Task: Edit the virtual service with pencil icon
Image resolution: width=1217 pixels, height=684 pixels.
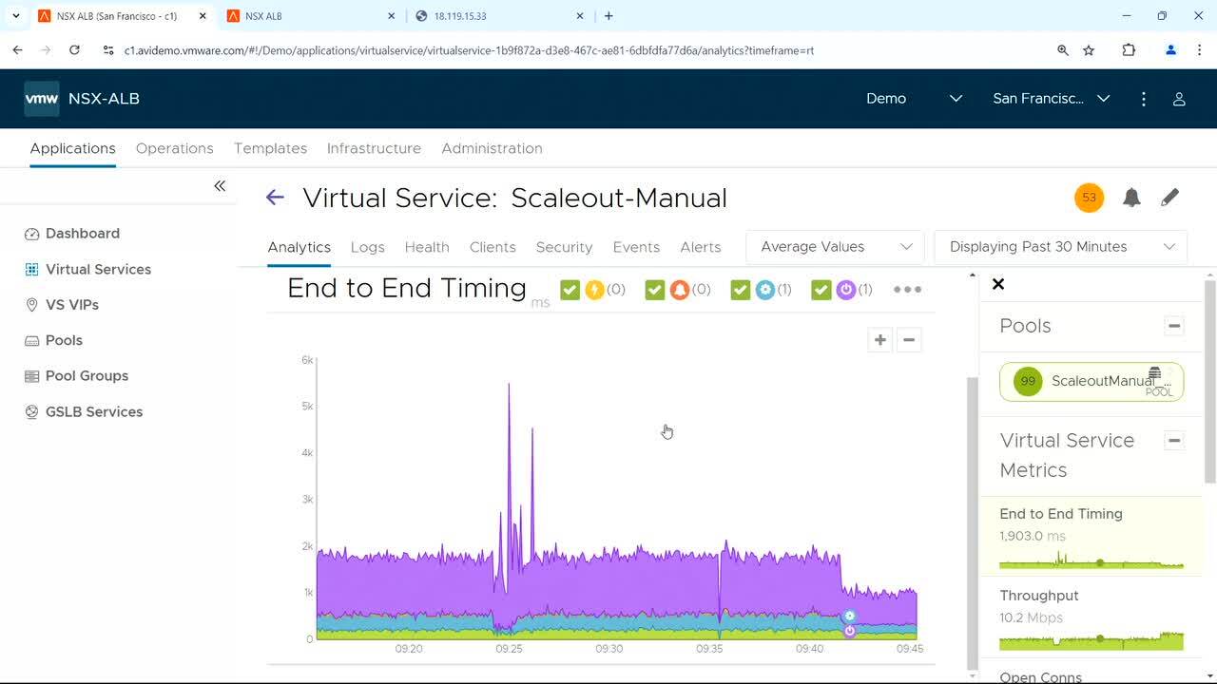Action: (1170, 198)
